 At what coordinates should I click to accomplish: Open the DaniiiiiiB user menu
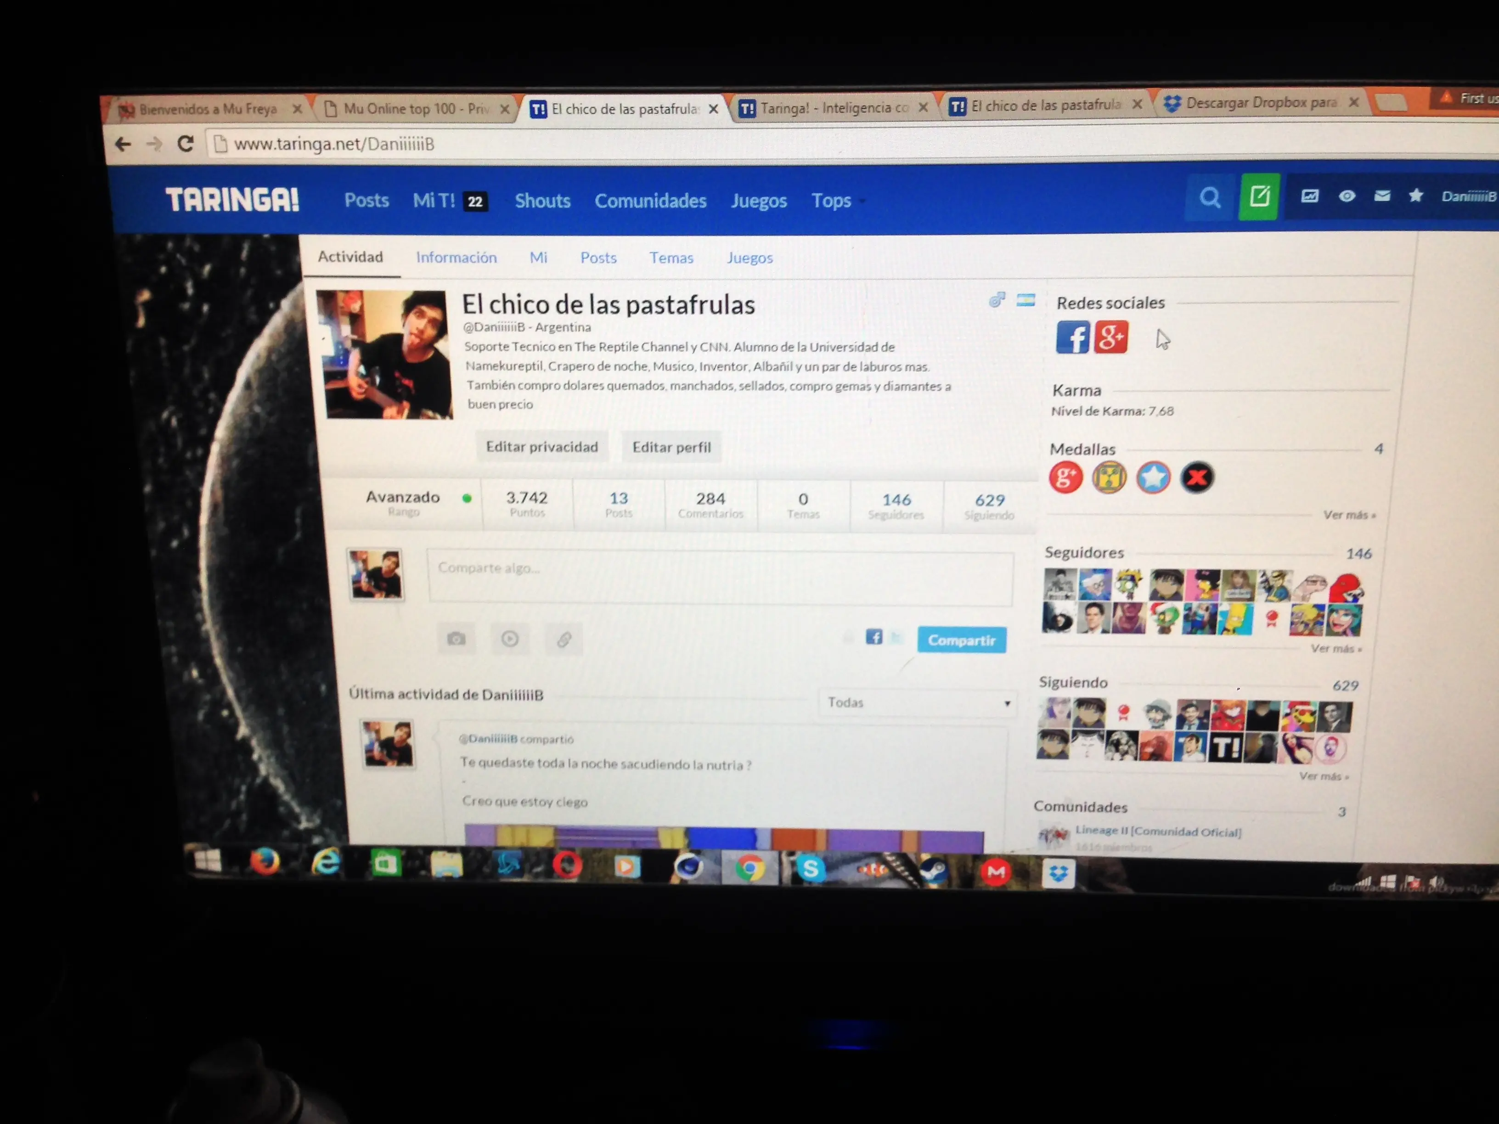pyautogui.click(x=1469, y=197)
